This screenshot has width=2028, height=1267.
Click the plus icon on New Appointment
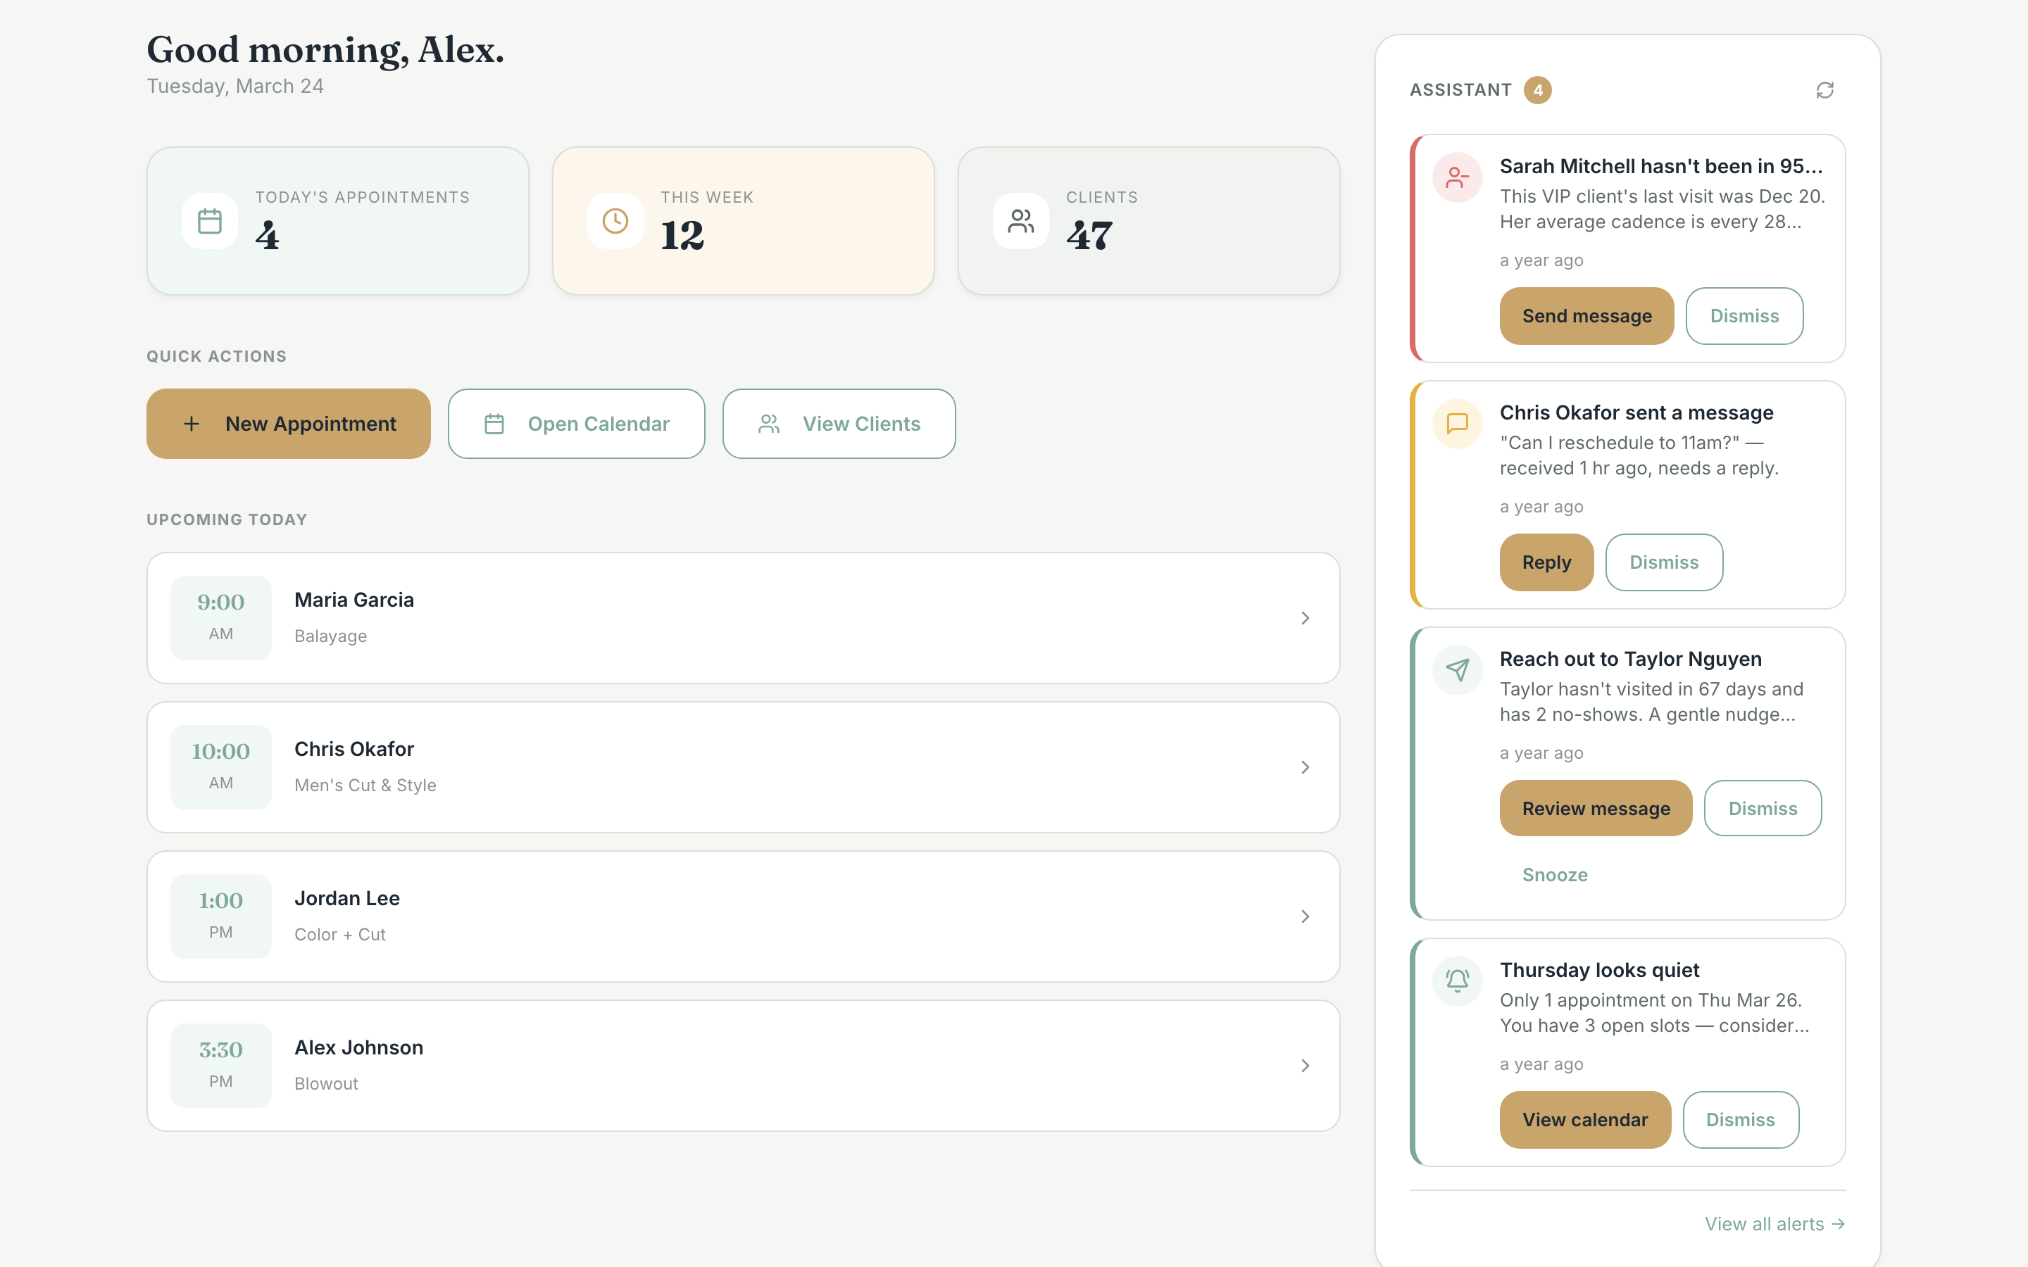pos(193,423)
